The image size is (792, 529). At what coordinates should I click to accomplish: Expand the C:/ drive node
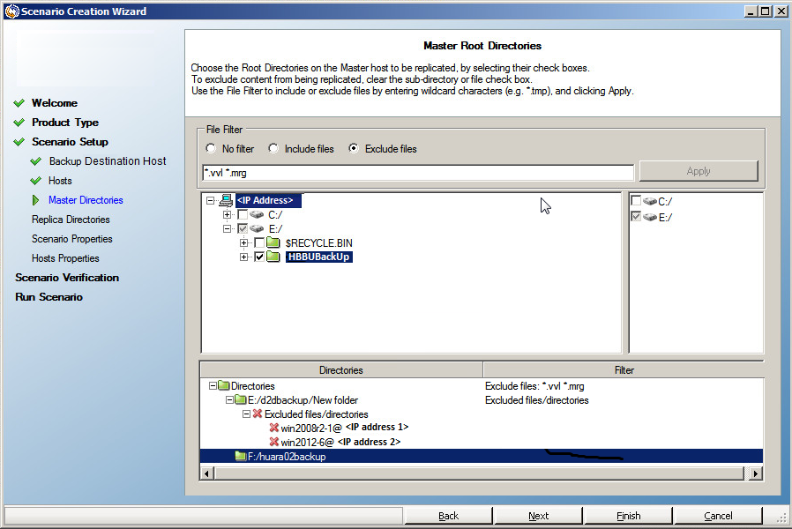pyautogui.click(x=228, y=214)
